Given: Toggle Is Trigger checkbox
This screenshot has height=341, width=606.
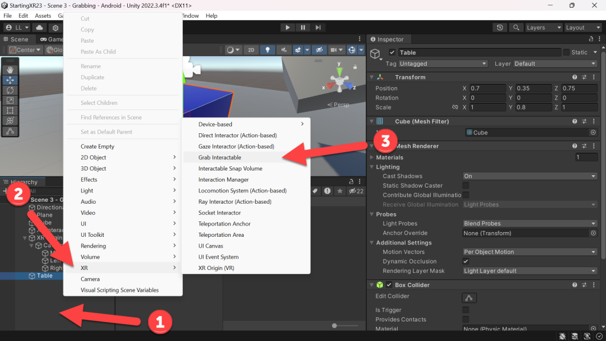Looking at the screenshot, I should point(466,310).
